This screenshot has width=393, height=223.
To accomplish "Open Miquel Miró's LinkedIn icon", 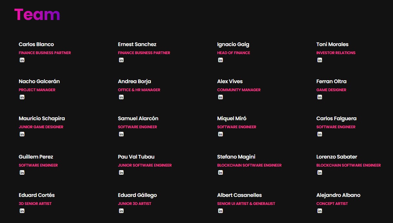I will (220, 134).
